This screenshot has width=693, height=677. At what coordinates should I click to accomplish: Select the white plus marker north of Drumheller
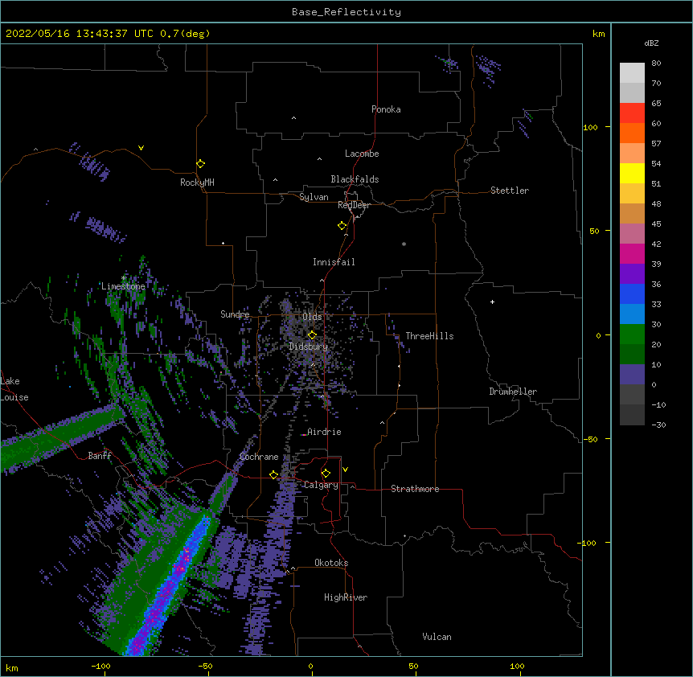(492, 302)
